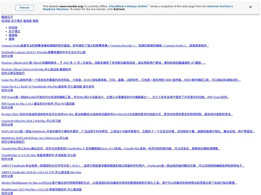Open 时间栈 in the bulleted list
This screenshot has height=195, width=261.
coord(13,27)
